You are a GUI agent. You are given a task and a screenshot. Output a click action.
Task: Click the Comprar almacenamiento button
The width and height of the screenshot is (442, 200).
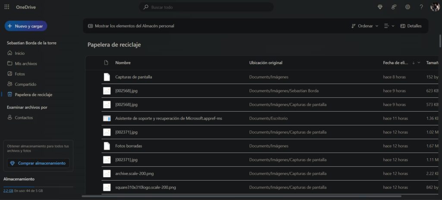click(x=38, y=163)
